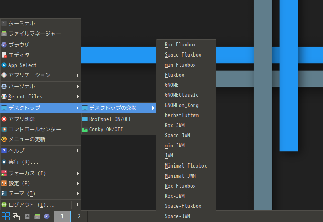Open ファイルマネージャー from the menu
Screen dimensions: 323x222
pyautogui.click(x=41, y=34)
